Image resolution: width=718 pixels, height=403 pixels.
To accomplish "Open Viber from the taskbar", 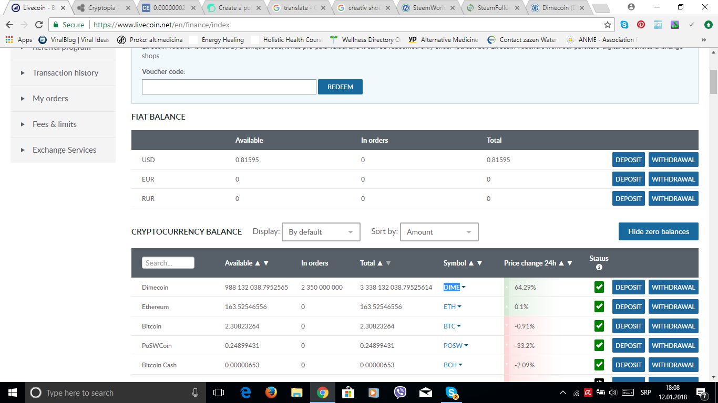I will [x=400, y=393].
